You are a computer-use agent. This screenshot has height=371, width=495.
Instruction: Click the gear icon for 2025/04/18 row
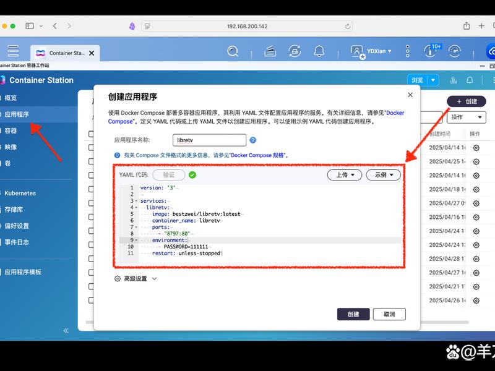click(x=476, y=189)
